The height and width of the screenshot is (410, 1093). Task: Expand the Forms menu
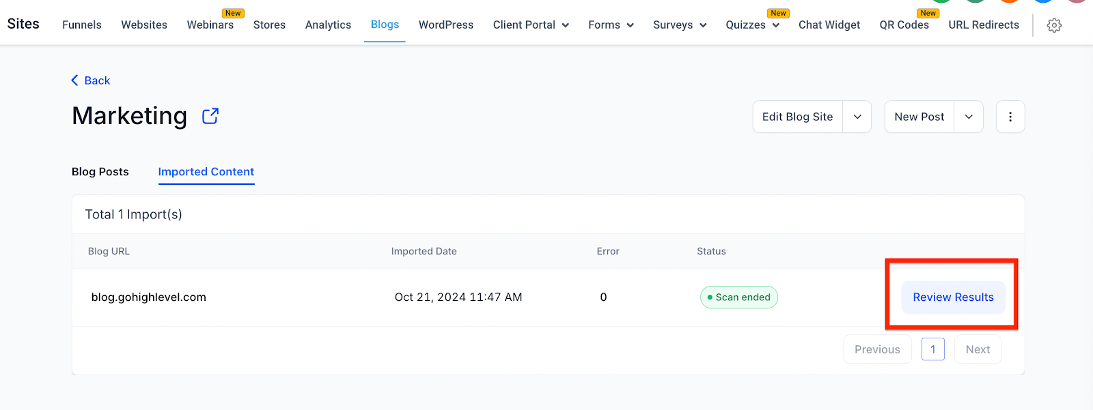pos(611,25)
